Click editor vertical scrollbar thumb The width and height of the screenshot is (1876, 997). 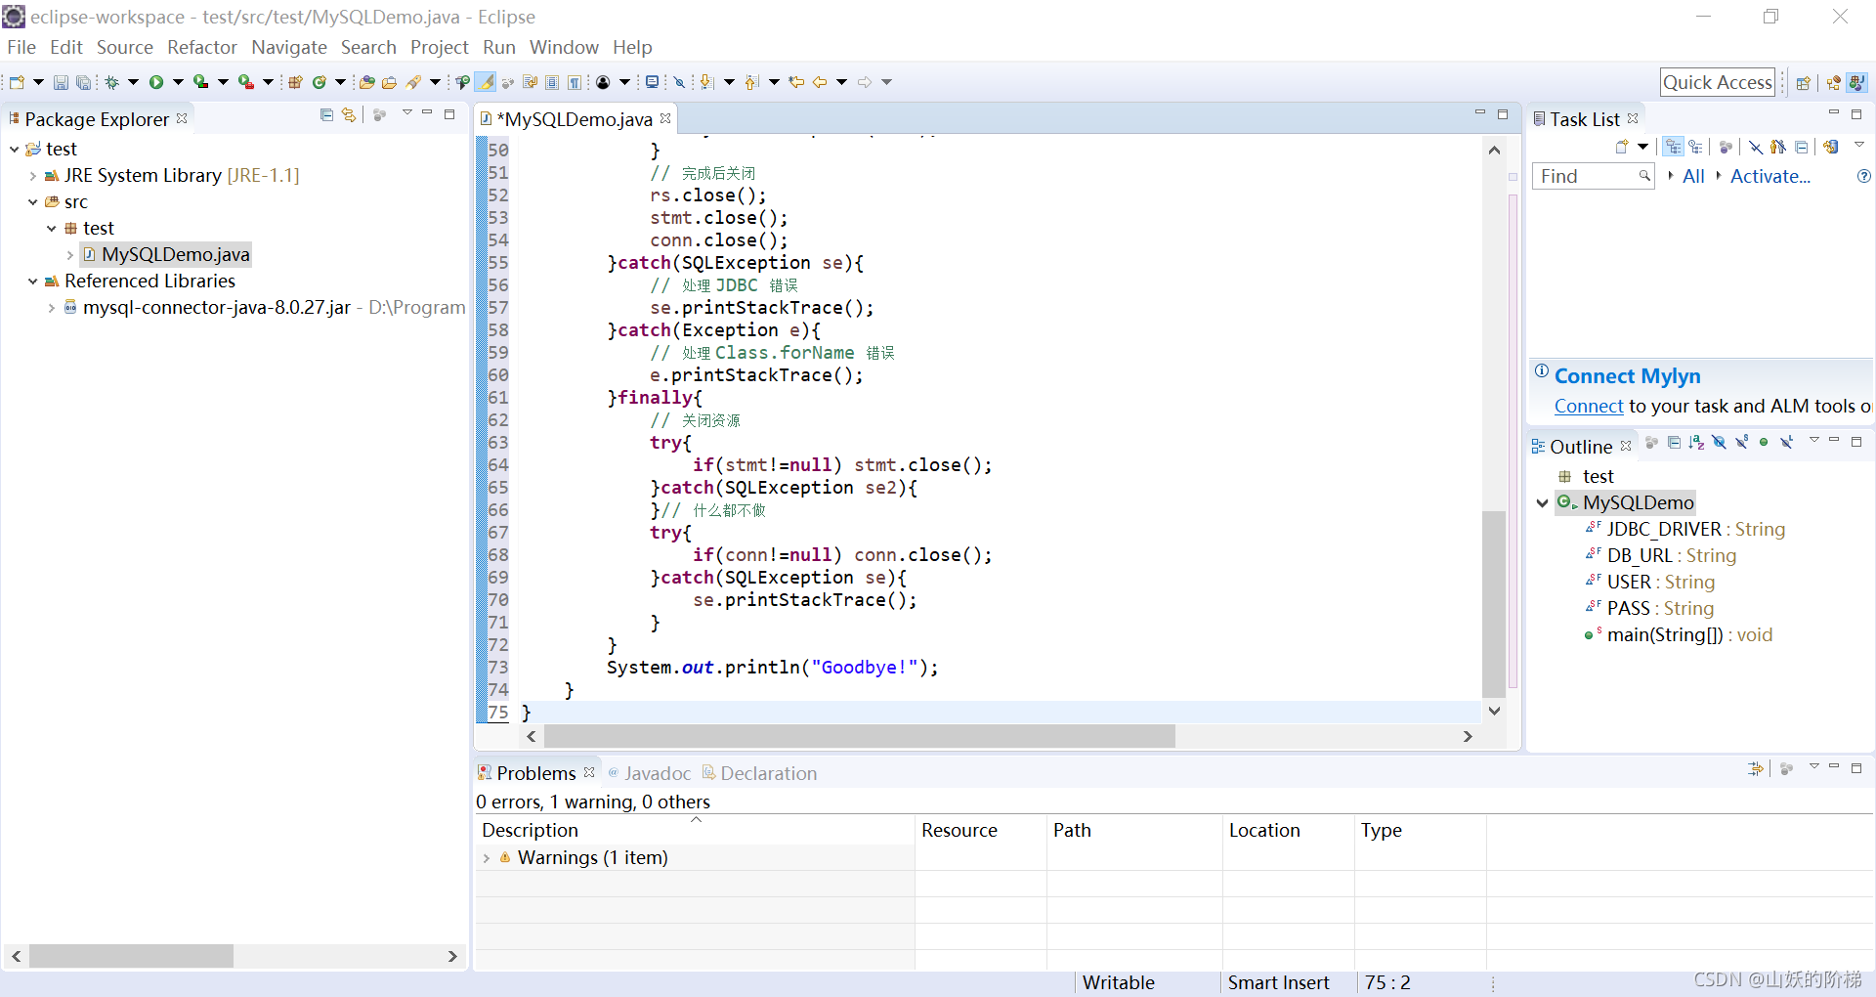point(1493,604)
